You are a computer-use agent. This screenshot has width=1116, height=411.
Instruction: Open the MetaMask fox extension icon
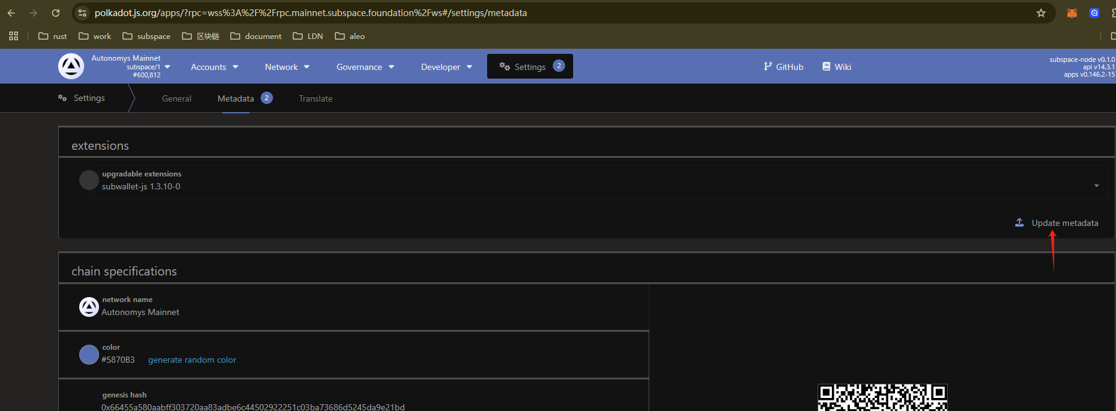coord(1072,13)
